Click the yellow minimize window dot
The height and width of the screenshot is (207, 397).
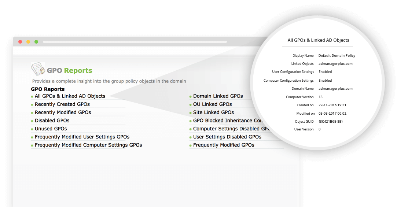pos(28,42)
